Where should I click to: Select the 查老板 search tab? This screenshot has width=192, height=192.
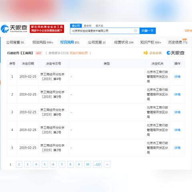click(x=88, y=26)
